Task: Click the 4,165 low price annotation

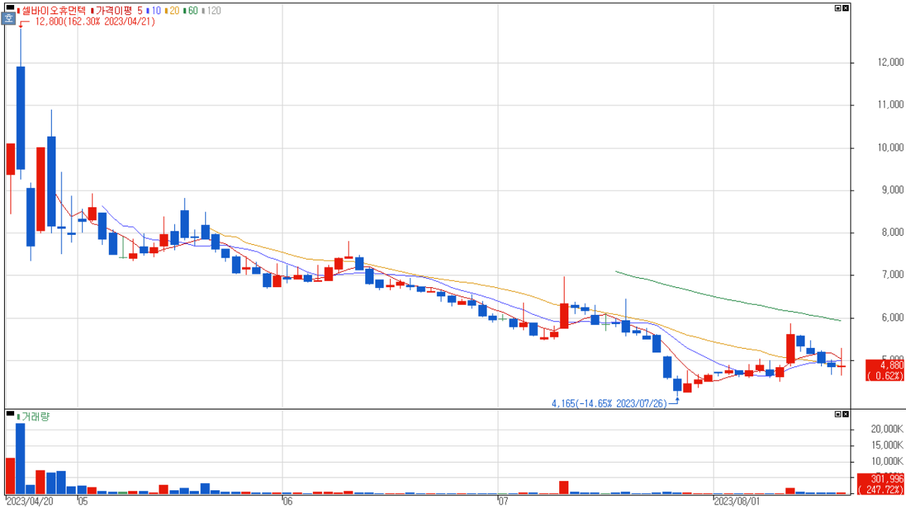Action: (609, 403)
